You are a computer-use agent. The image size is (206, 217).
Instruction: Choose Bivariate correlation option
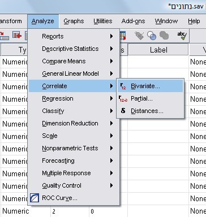[x=150, y=86]
